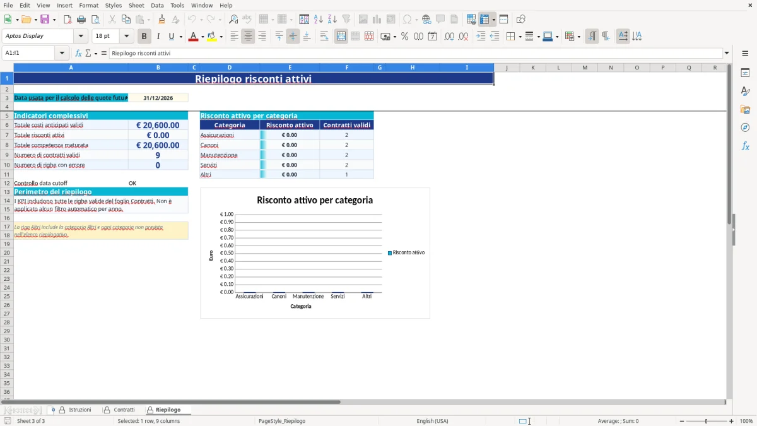Image resolution: width=757 pixels, height=426 pixels.
Task: Click the Font Color red swatch
Action: click(192, 37)
